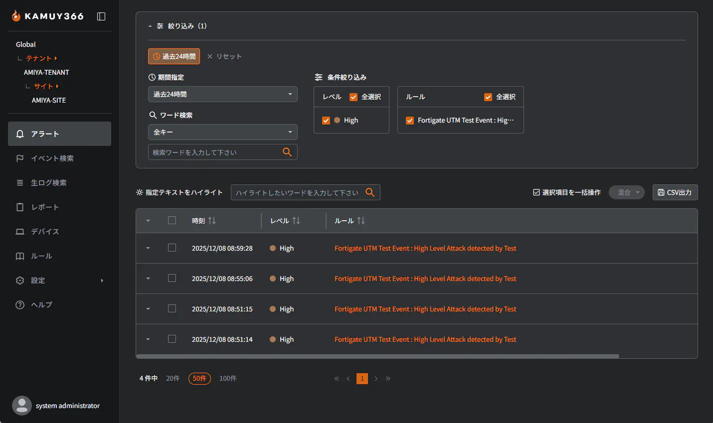
Task: Click the リセット filter reset button
Action: 224,56
